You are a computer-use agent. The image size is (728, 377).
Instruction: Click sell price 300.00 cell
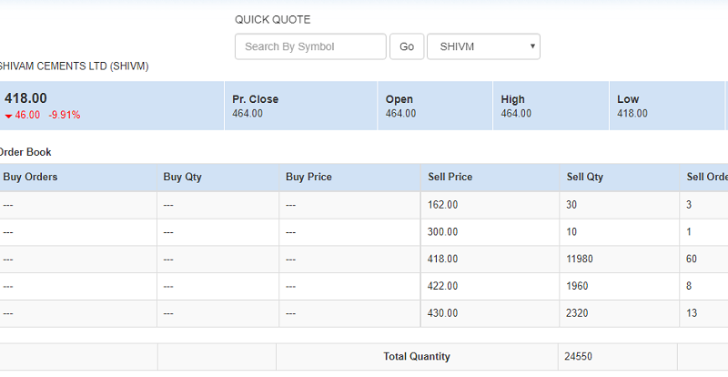tap(490, 232)
